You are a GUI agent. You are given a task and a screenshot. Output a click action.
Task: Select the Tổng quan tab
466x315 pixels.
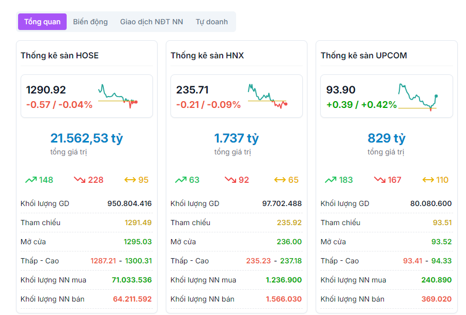pyautogui.click(x=42, y=22)
